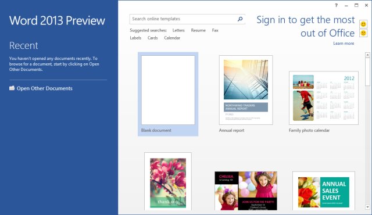The width and height of the screenshot is (372, 215).
Task: Click Sign in to get the most out of Office
Action: (x=306, y=26)
